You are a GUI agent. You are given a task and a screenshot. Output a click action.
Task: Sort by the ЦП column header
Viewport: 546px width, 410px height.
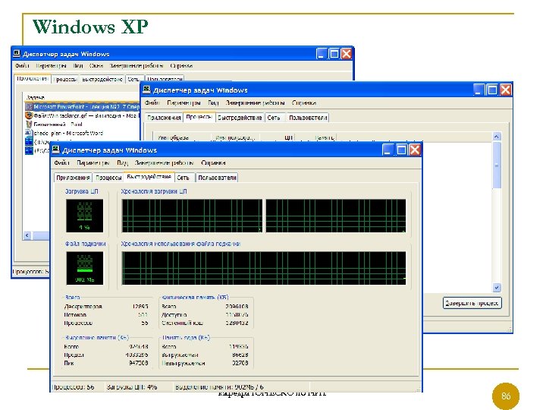(278, 137)
